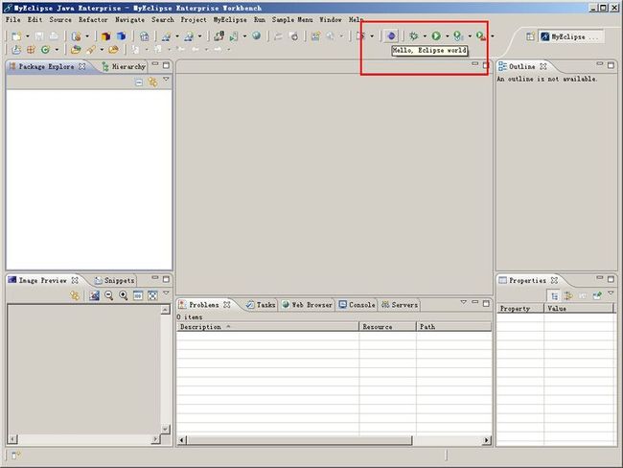
Task: Switch to the Hierarchy tab
Action: point(124,66)
